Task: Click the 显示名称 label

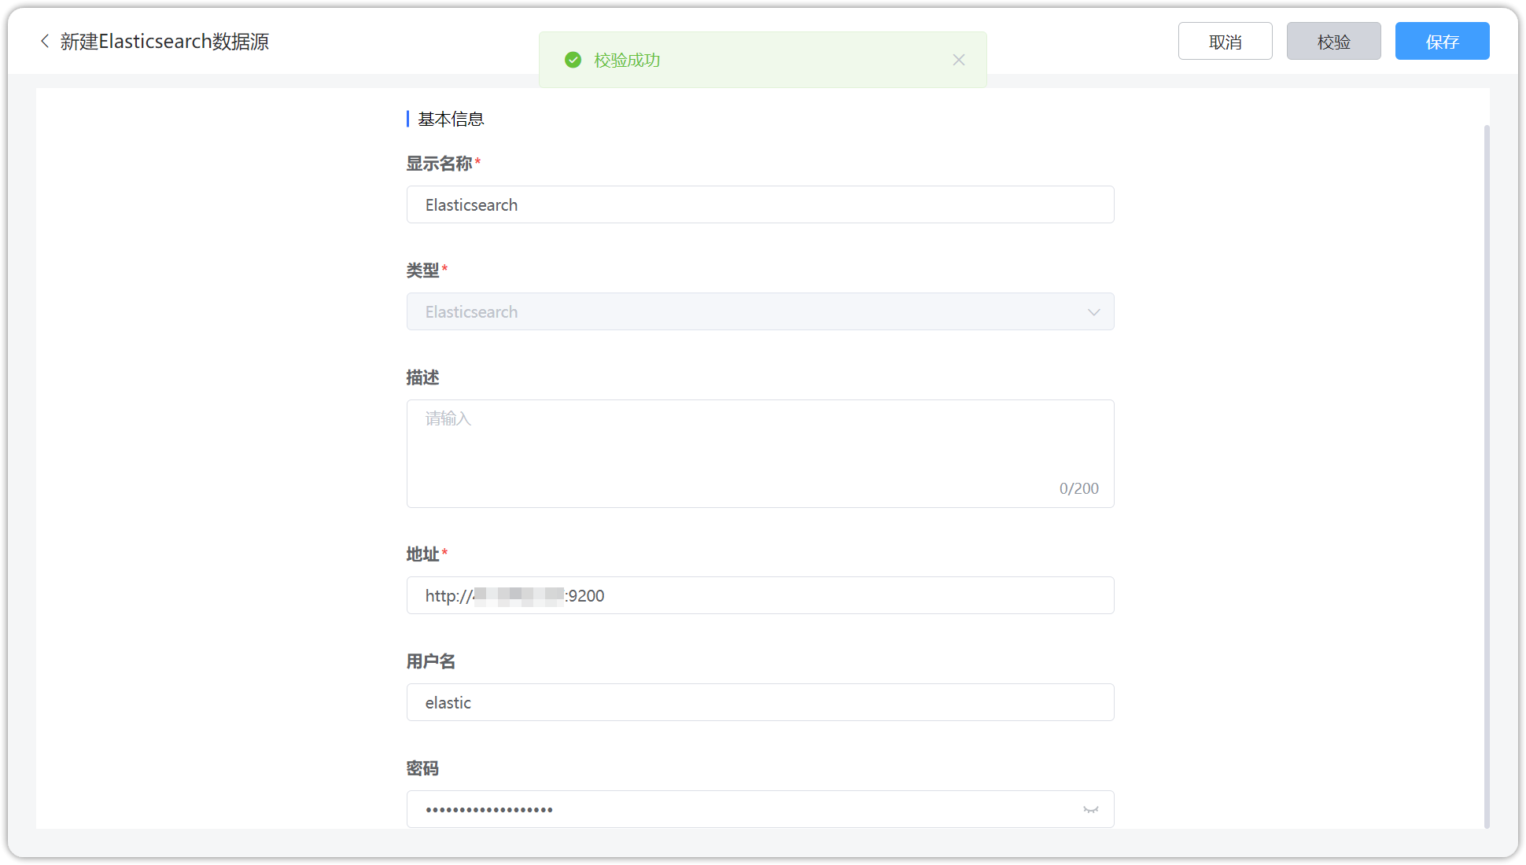Action: tap(439, 164)
